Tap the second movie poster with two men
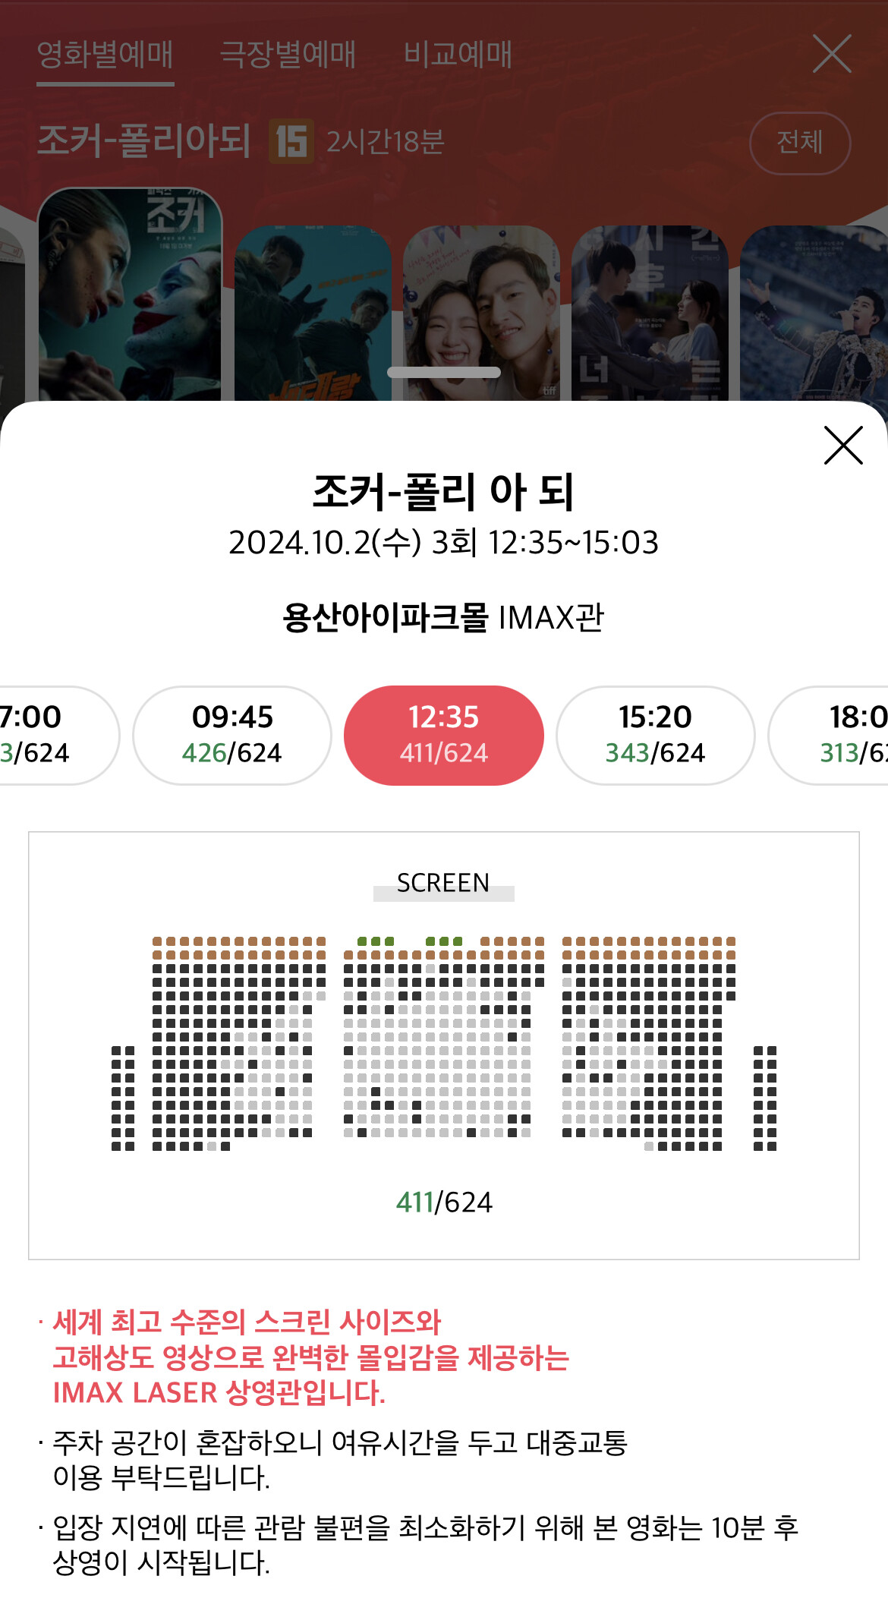The width and height of the screenshot is (888, 1598). [313, 313]
